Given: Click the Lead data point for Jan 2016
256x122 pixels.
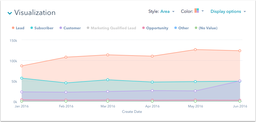Looking at the screenshot, I should pos(22,66).
